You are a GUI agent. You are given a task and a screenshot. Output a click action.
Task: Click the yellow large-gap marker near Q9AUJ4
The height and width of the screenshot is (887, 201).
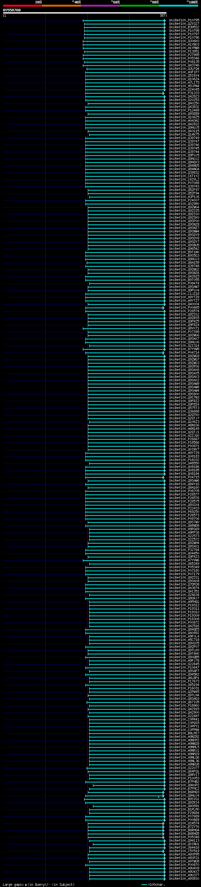click(x=159, y=797)
